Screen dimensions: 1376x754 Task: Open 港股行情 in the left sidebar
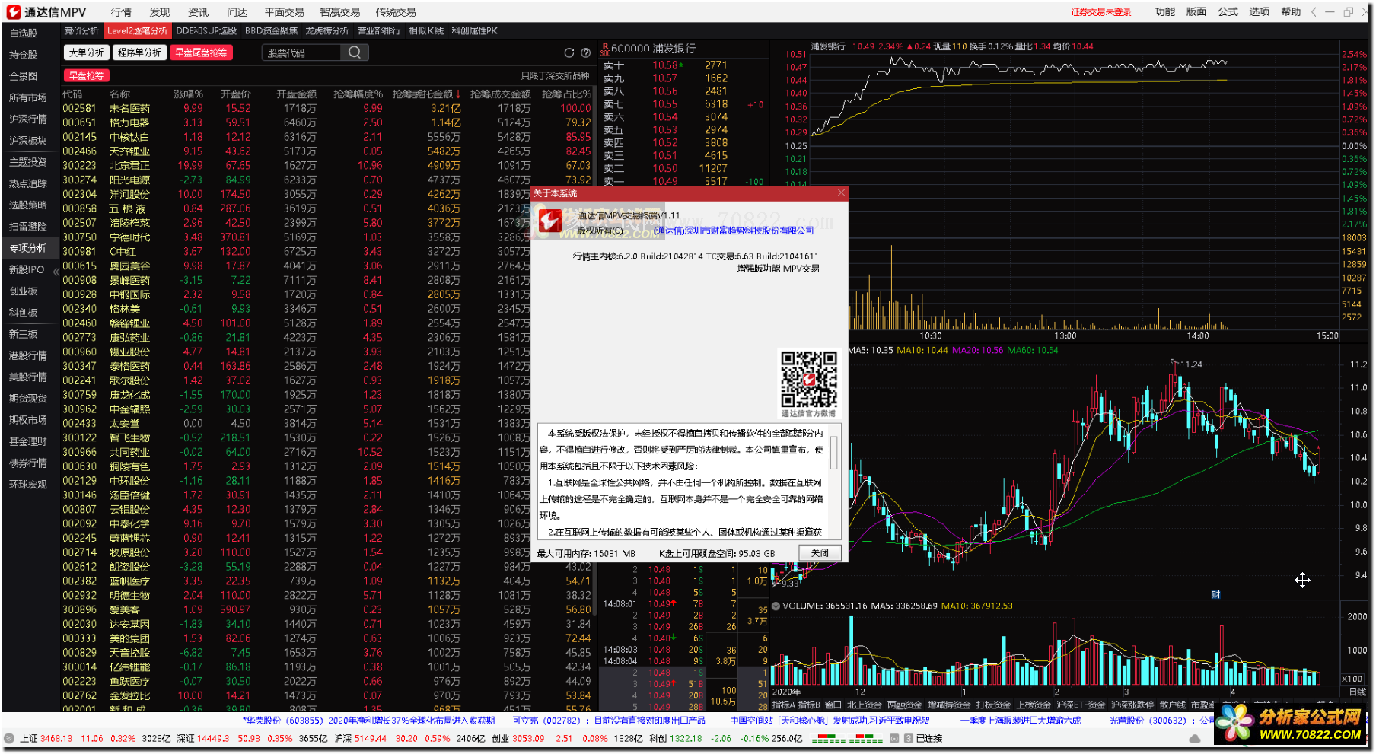pyautogui.click(x=27, y=355)
